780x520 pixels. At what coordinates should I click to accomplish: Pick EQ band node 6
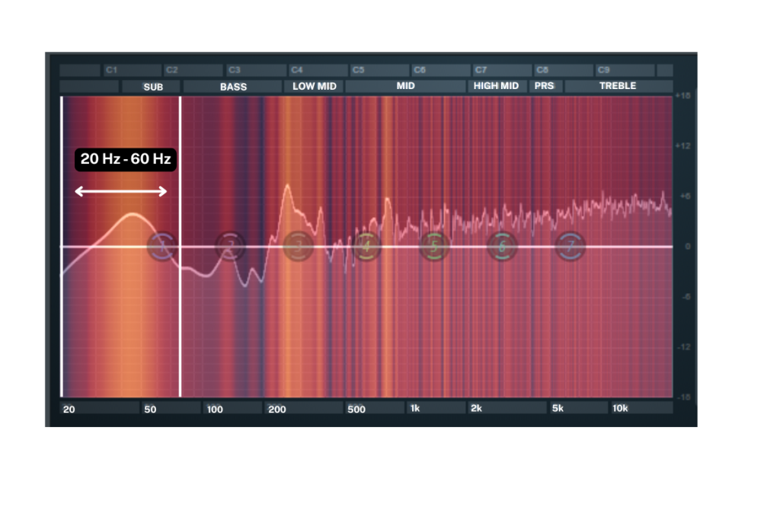[x=502, y=246]
